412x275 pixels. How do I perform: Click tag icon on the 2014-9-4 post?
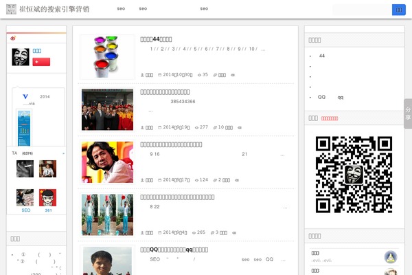tap(234, 233)
